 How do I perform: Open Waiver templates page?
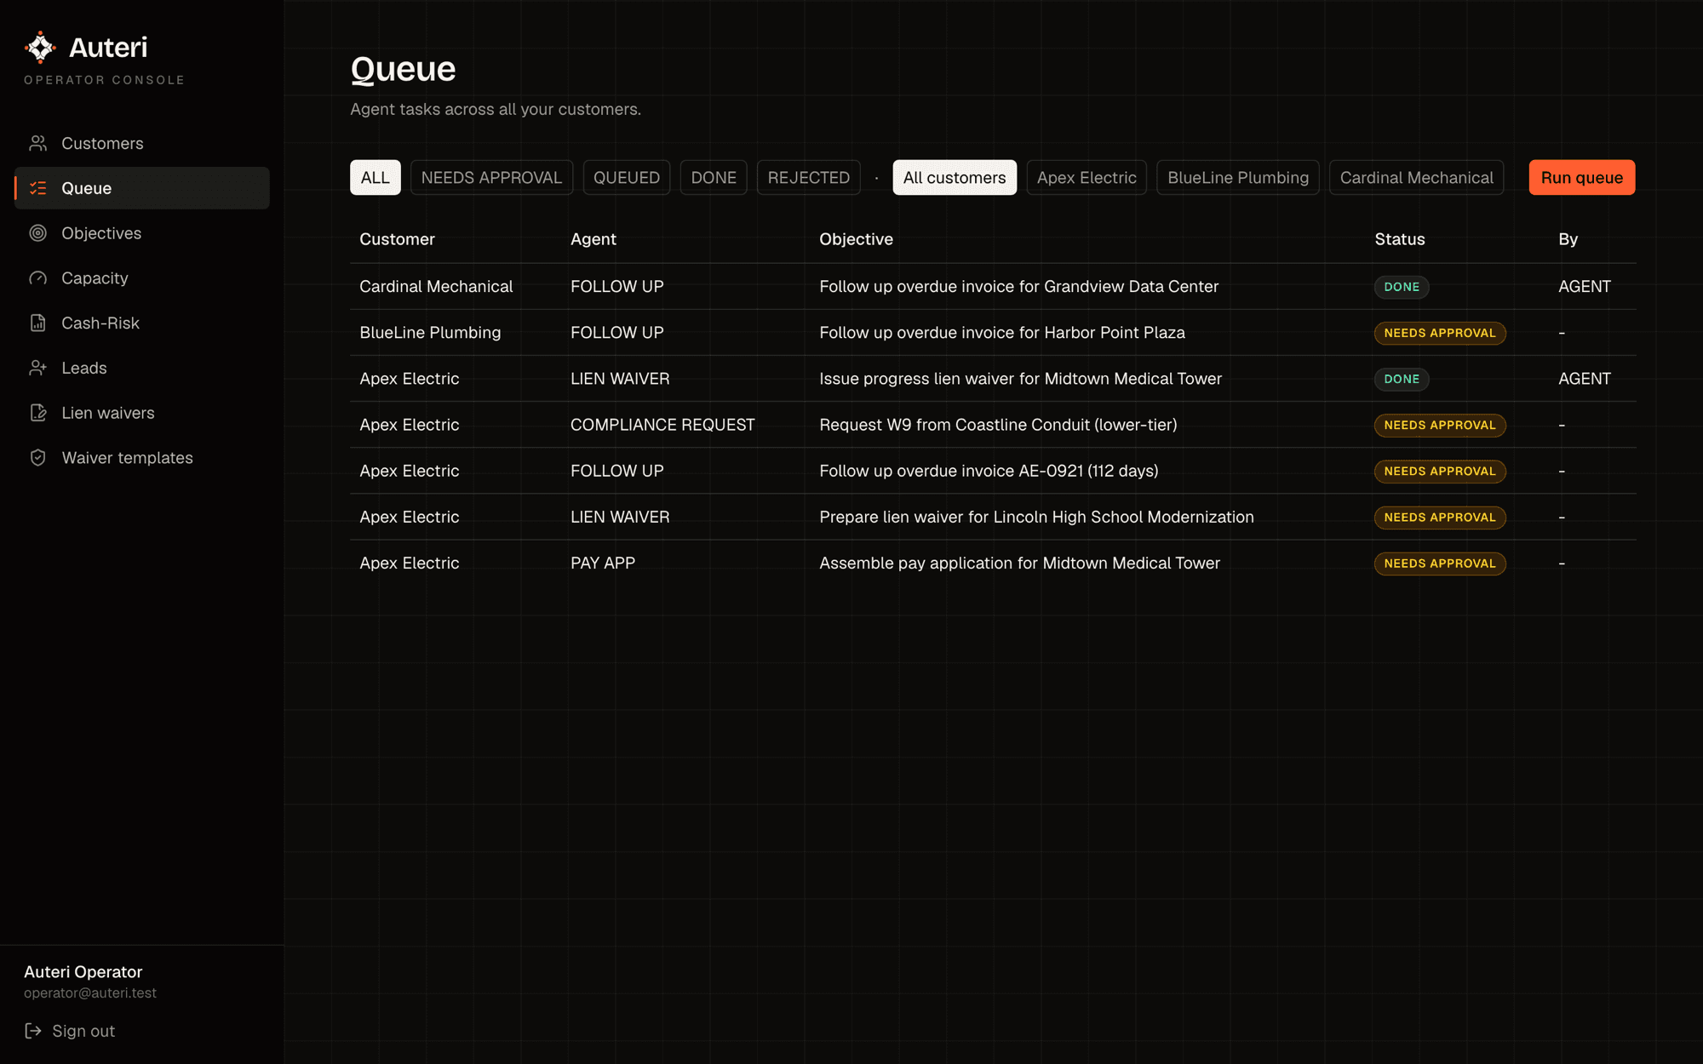pyautogui.click(x=142, y=458)
